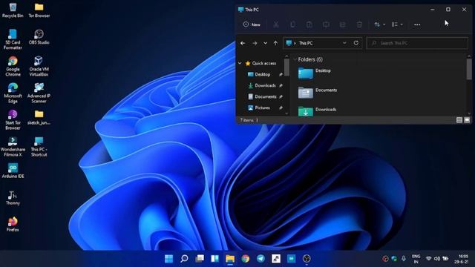Click the main pane vertical scrollbar
This screenshot has width=475, height=267.
pyautogui.click(x=469, y=69)
